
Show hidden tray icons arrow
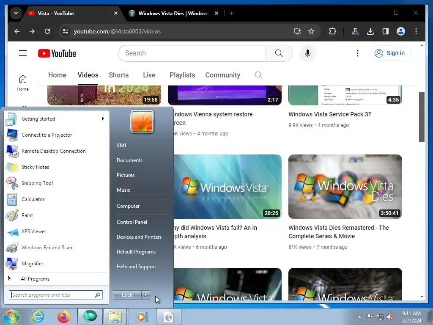tap(359, 317)
